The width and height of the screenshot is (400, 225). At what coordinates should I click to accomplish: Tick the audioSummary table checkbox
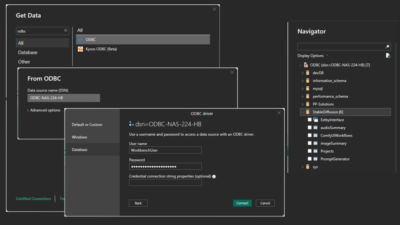tap(310, 128)
